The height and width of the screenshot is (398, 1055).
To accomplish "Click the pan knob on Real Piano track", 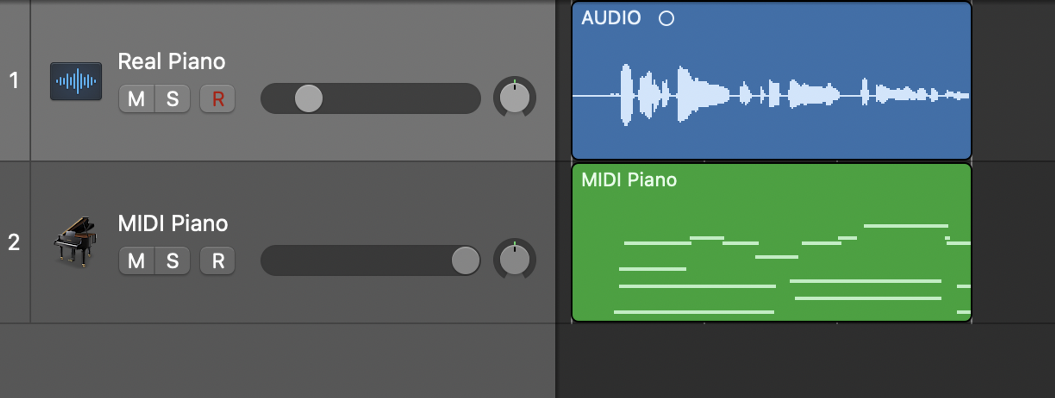I will pyautogui.click(x=514, y=98).
